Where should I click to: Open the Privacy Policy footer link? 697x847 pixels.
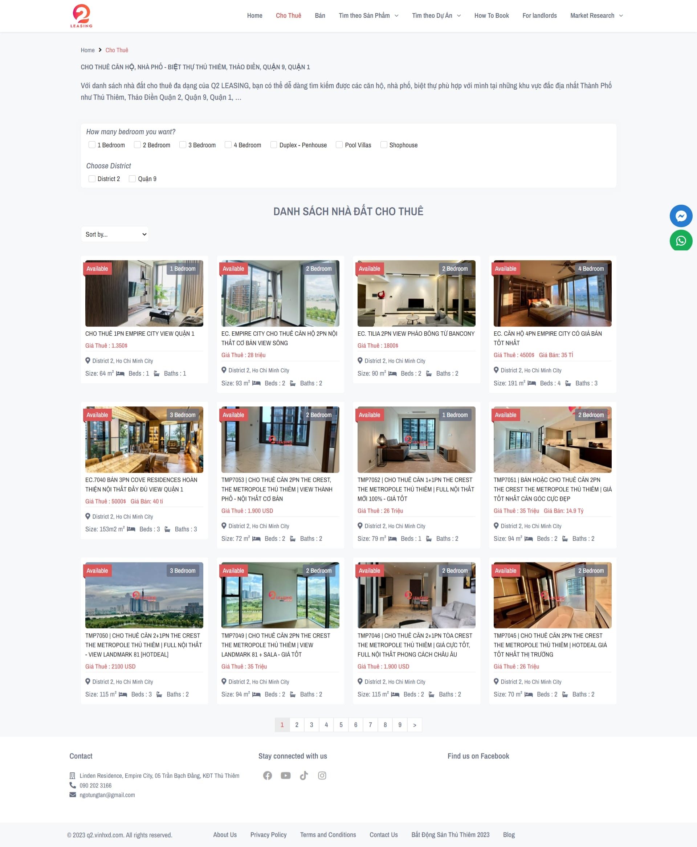pyautogui.click(x=268, y=835)
